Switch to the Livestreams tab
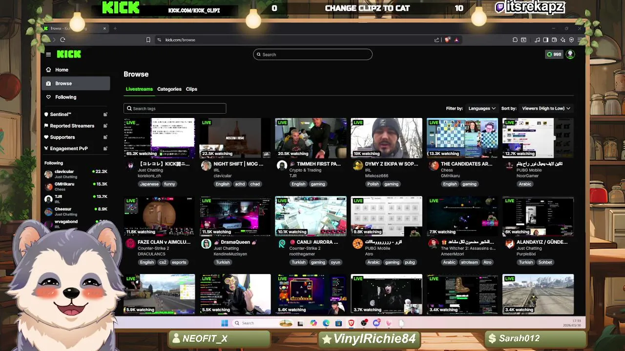This screenshot has width=625, height=351. click(139, 89)
